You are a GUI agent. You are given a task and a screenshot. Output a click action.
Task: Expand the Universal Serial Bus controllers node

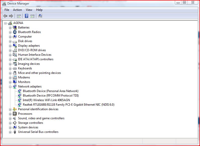pos(10,132)
